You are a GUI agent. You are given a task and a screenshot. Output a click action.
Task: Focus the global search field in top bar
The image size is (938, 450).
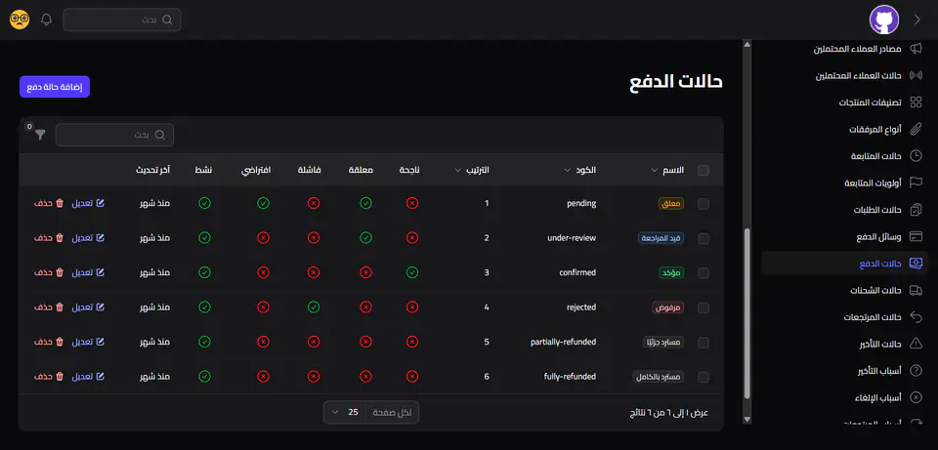pyautogui.click(x=122, y=20)
